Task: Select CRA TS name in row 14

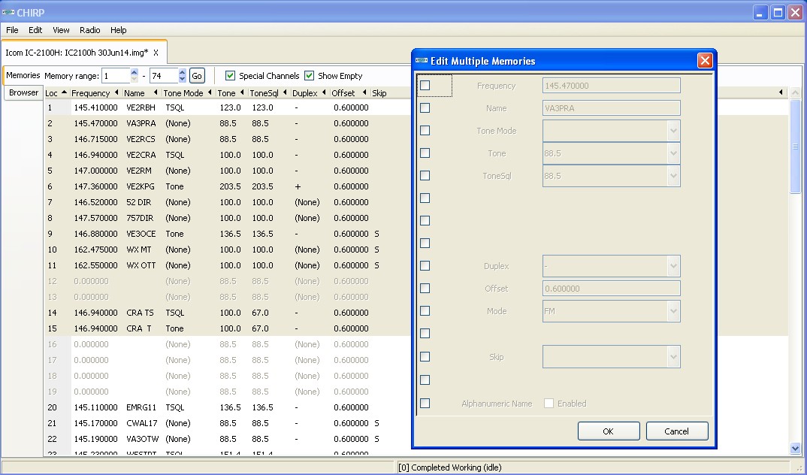Action: 140,313
